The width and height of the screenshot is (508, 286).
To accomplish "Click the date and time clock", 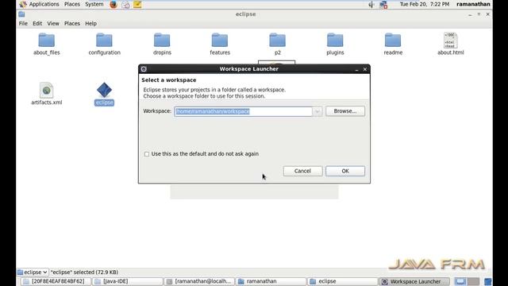I will [x=425, y=4].
